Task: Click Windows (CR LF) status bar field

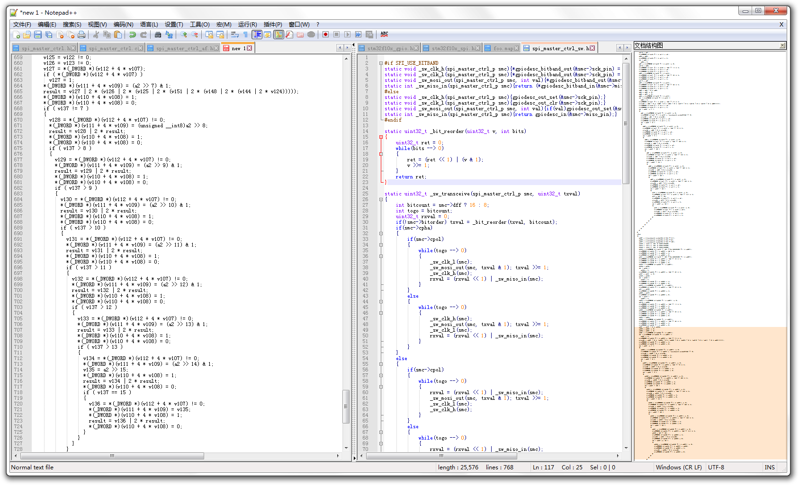Action: (x=679, y=467)
